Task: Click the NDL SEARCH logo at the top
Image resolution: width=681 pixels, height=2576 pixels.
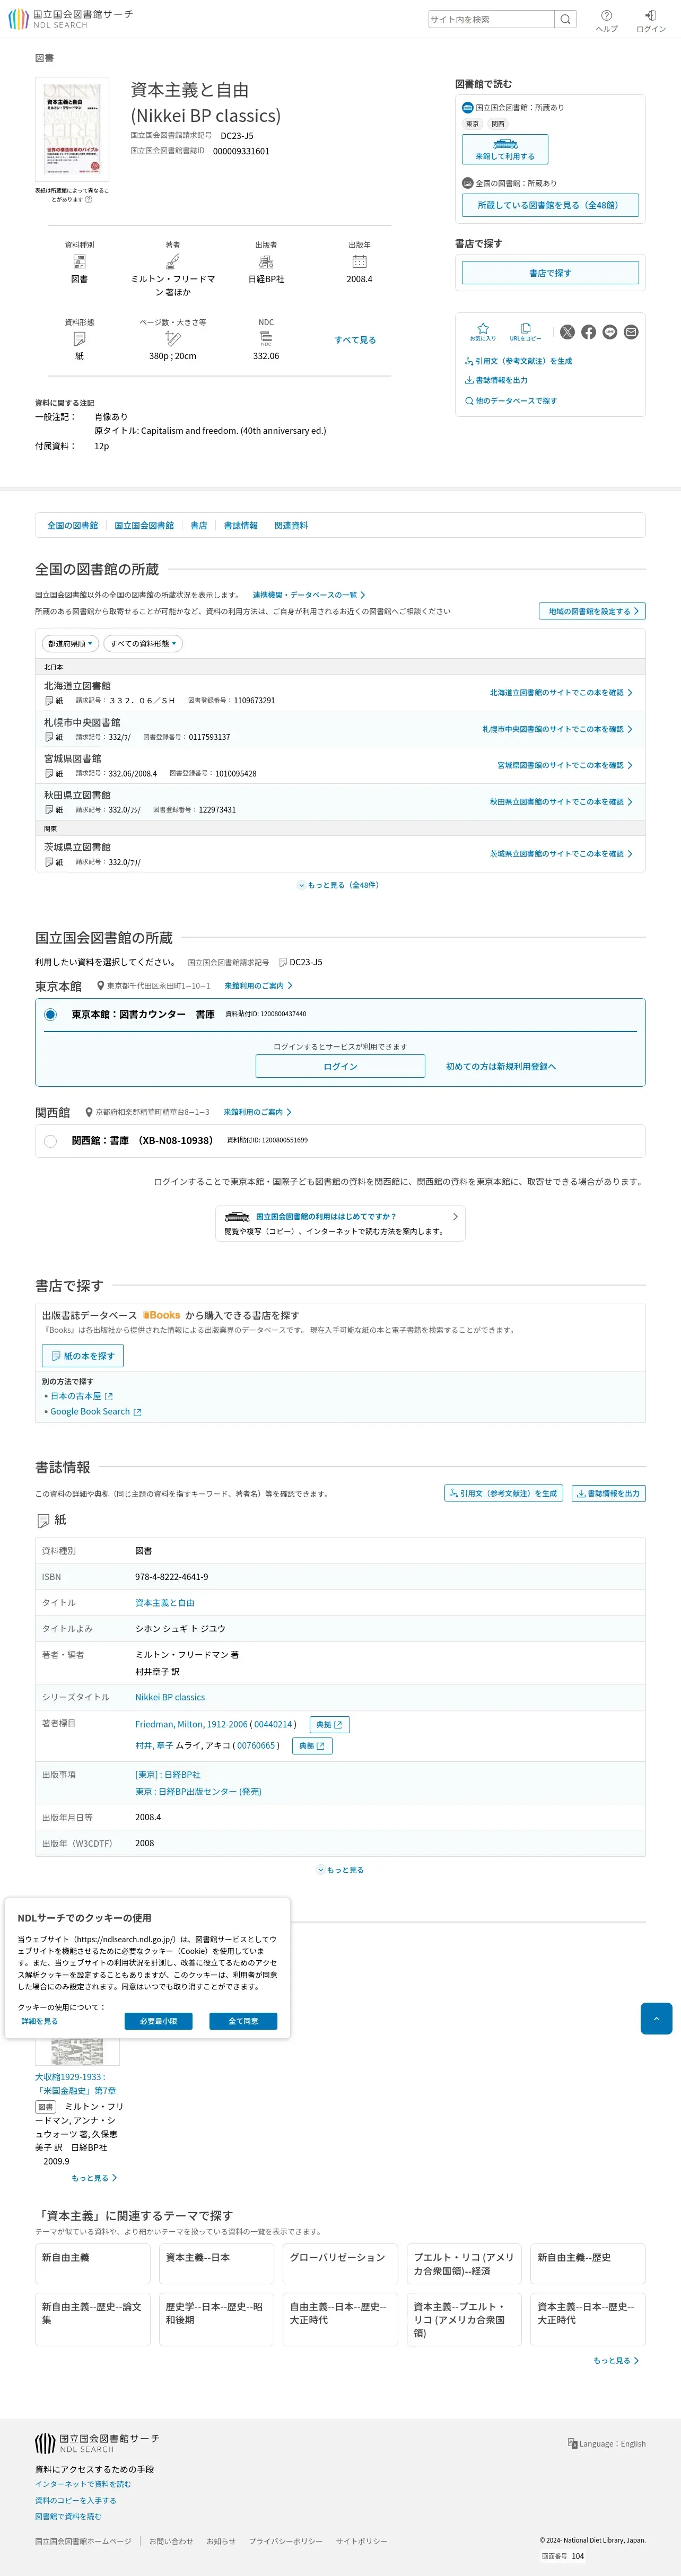Action: [70, 19]
